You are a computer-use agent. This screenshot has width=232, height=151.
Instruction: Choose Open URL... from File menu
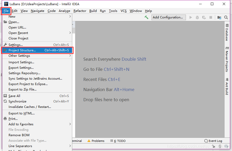tap(37, 28)
